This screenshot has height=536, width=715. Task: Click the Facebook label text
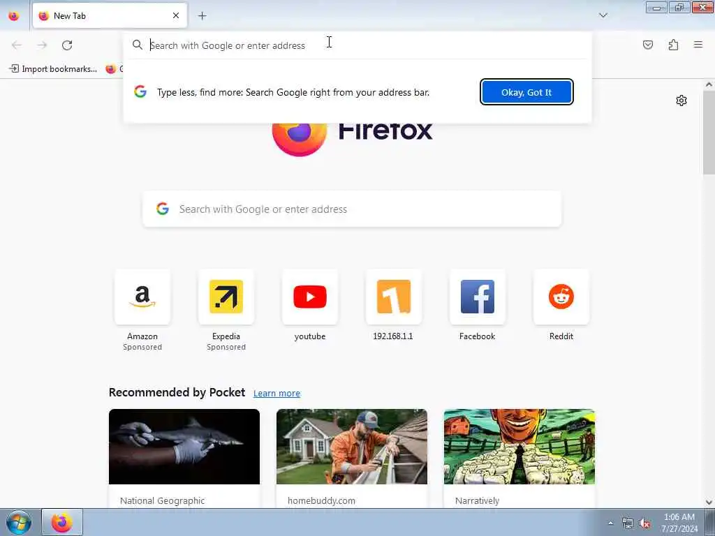tap(478, 336)
